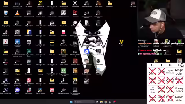Open the yt Upload folder
The width and height of the screenshot is (185, 104).
coord(17,70)
